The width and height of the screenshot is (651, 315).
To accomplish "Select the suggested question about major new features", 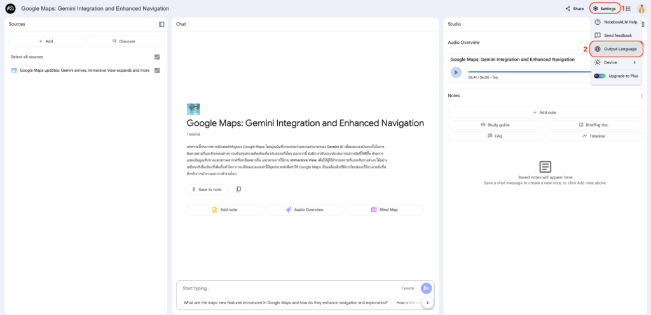I will 285,303.
